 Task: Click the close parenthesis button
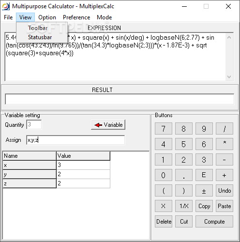tap(184, 191)
